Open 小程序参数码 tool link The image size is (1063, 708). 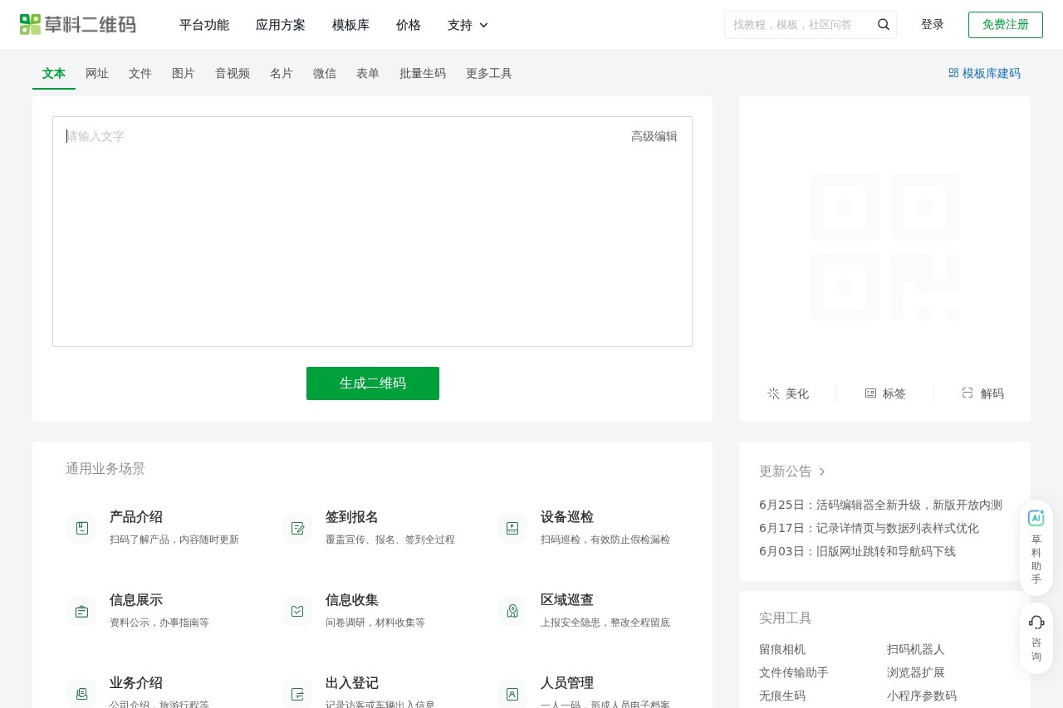(x=922, y=696)
